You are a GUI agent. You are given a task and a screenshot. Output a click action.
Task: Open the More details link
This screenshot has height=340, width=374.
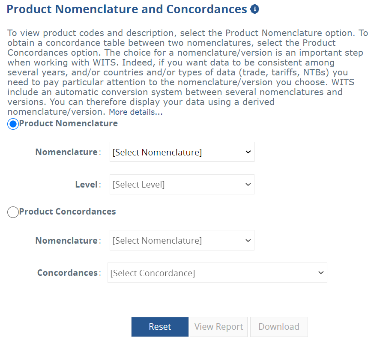coord(135,112)
